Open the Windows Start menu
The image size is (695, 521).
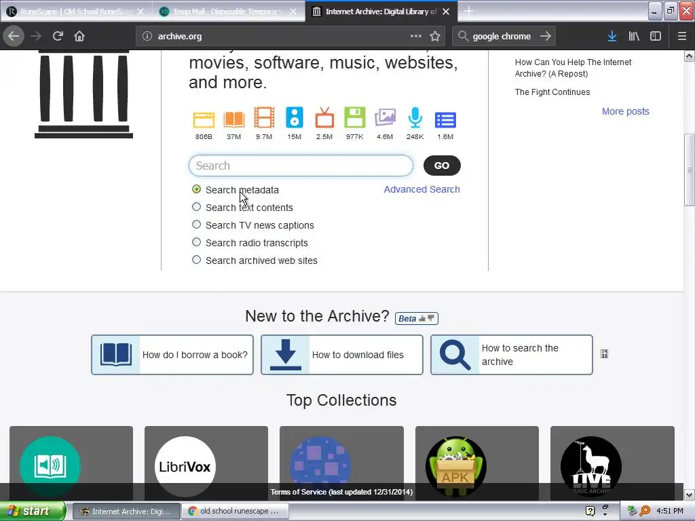pyautogui.click(x=32, y=511)
